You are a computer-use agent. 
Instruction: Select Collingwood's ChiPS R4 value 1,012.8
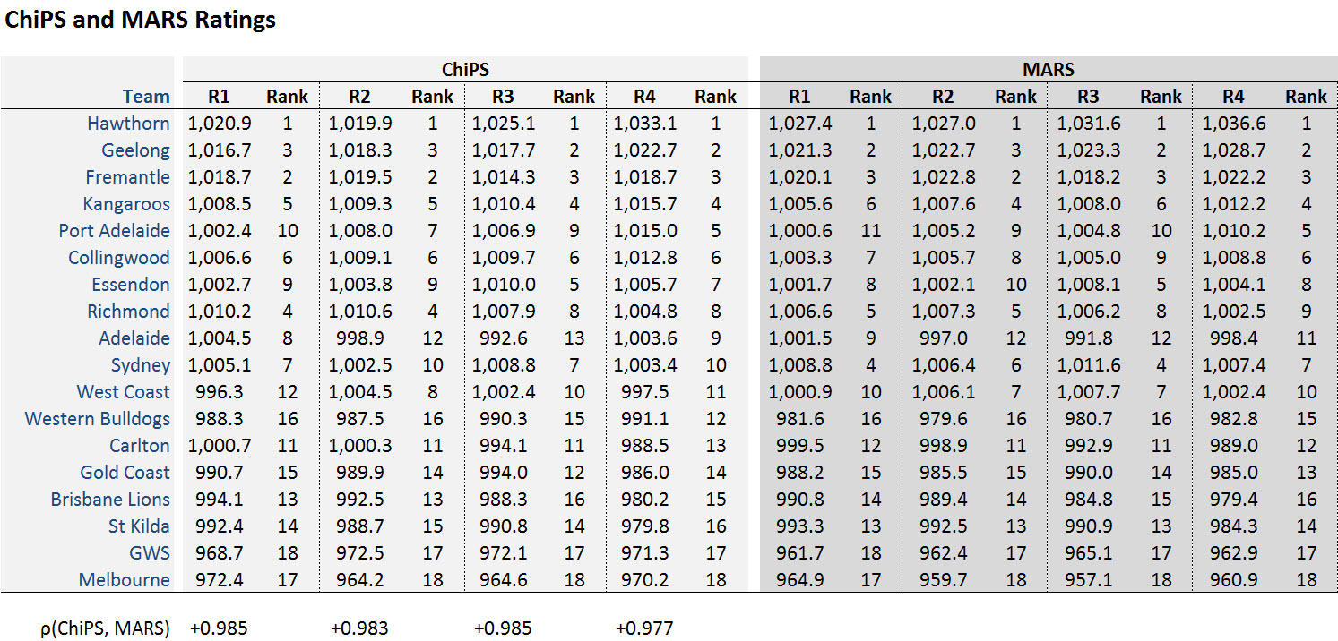(x=645, y=258)
